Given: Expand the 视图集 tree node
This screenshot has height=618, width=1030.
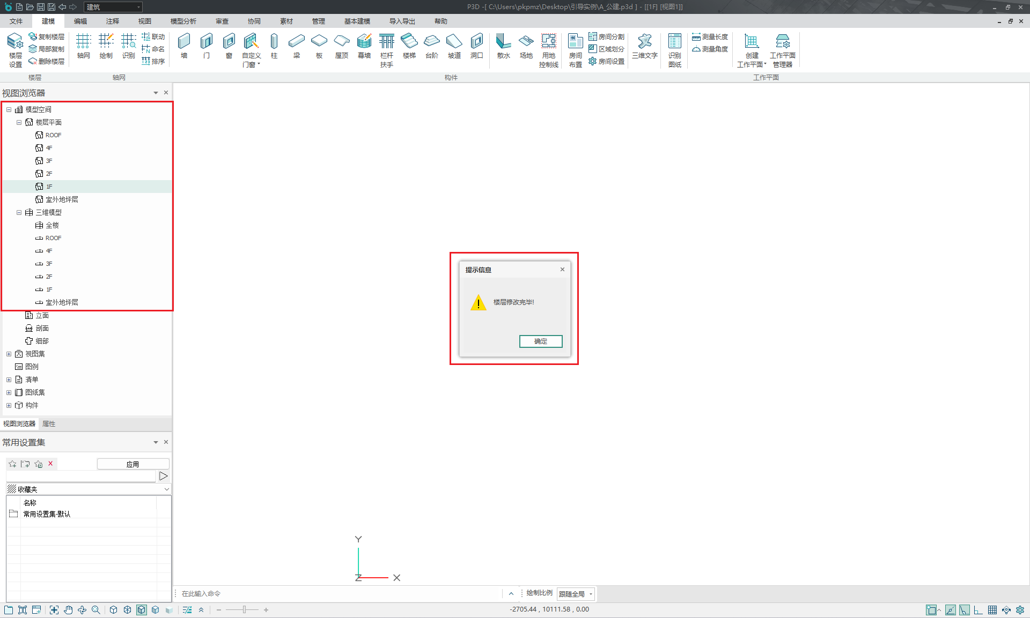Looking at the screenshot, I should pos(9,354).
